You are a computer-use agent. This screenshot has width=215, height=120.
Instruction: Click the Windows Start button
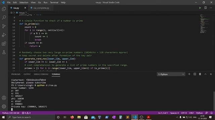coord(3,117)
